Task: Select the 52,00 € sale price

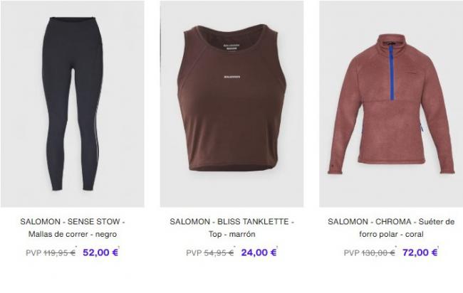Action: 100,252
